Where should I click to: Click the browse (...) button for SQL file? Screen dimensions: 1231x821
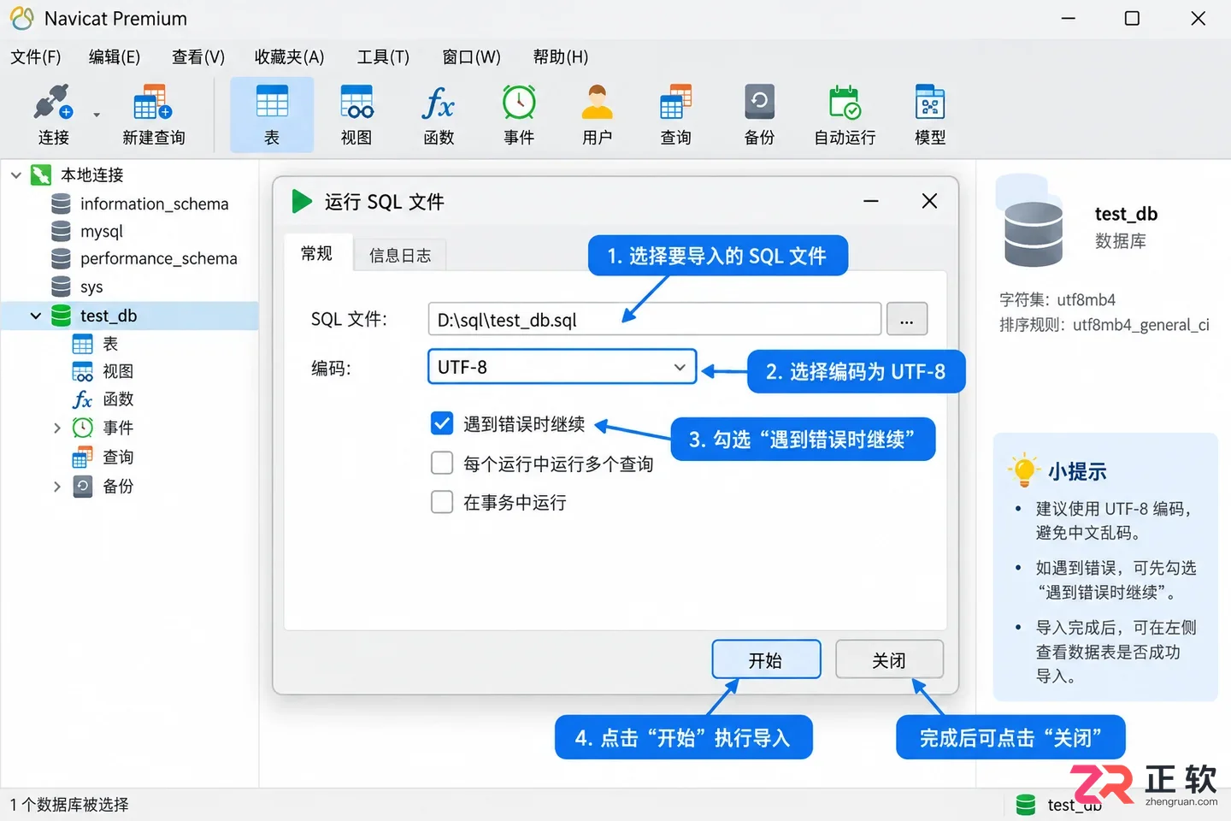click(907, 320)
